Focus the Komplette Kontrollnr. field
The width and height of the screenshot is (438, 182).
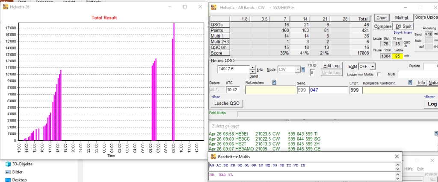coord(400,90)
